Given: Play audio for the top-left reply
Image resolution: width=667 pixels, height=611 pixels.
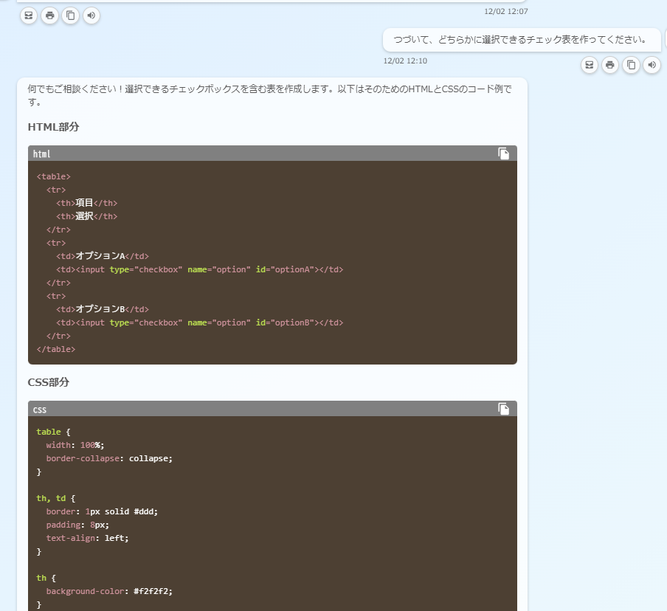Looking at the screenshot, I should tap(91, 15).
